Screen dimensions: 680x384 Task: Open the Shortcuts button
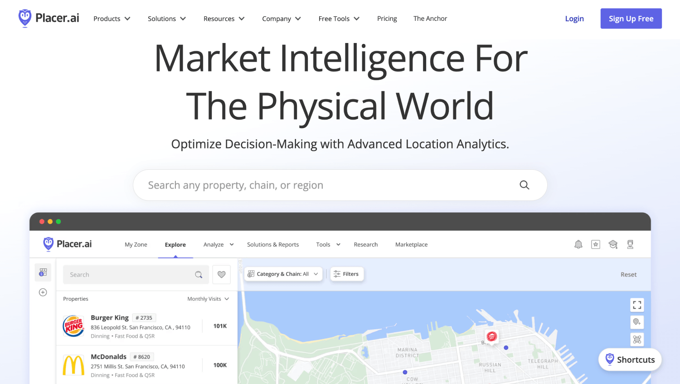630,360
